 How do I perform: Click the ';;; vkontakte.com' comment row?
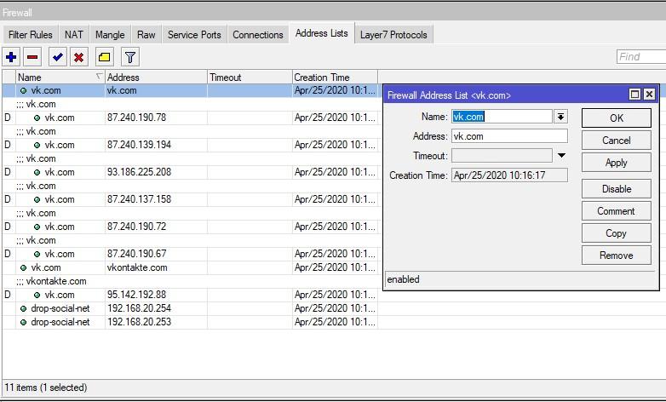pyautogui.click(x=190, y=281)
